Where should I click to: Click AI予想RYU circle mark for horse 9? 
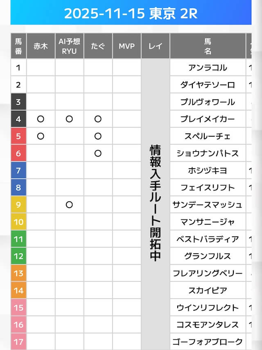click(x=69, y=204)
